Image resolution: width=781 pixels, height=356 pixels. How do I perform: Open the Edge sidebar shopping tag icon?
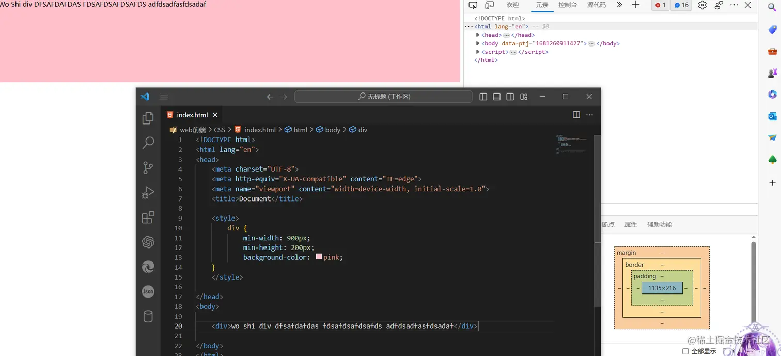[x=772, y=29]
